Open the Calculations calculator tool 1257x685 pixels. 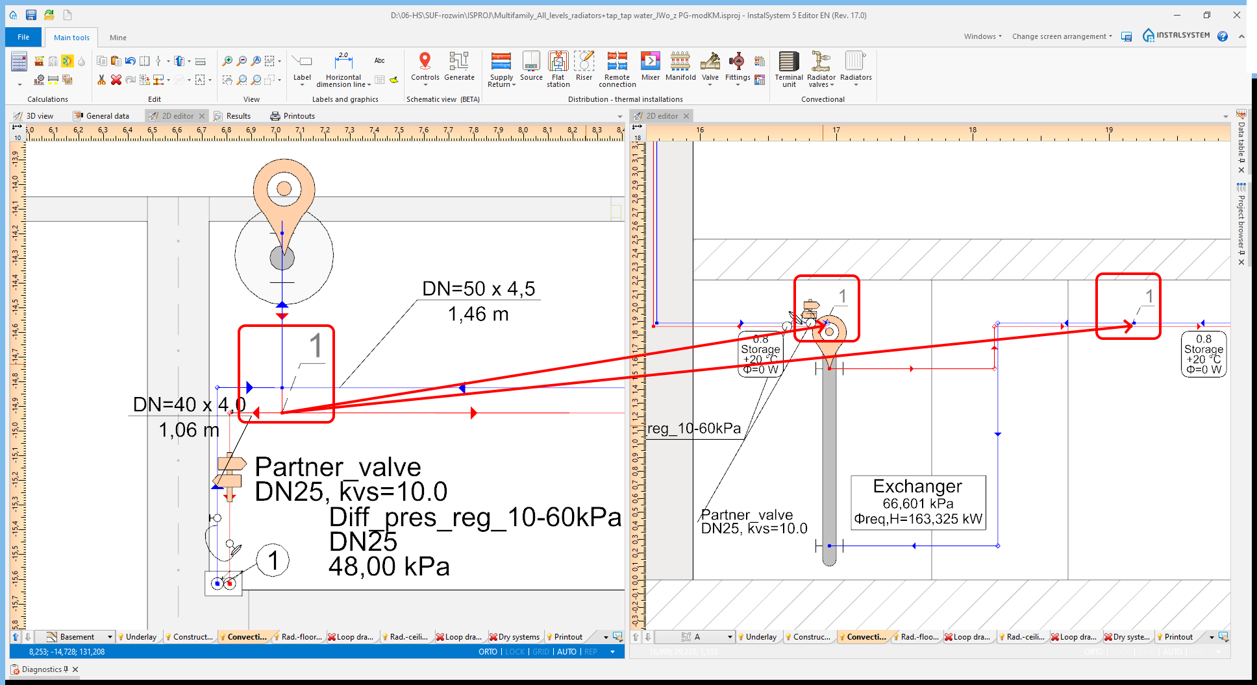pyautogui.click(x=19, y=63)
